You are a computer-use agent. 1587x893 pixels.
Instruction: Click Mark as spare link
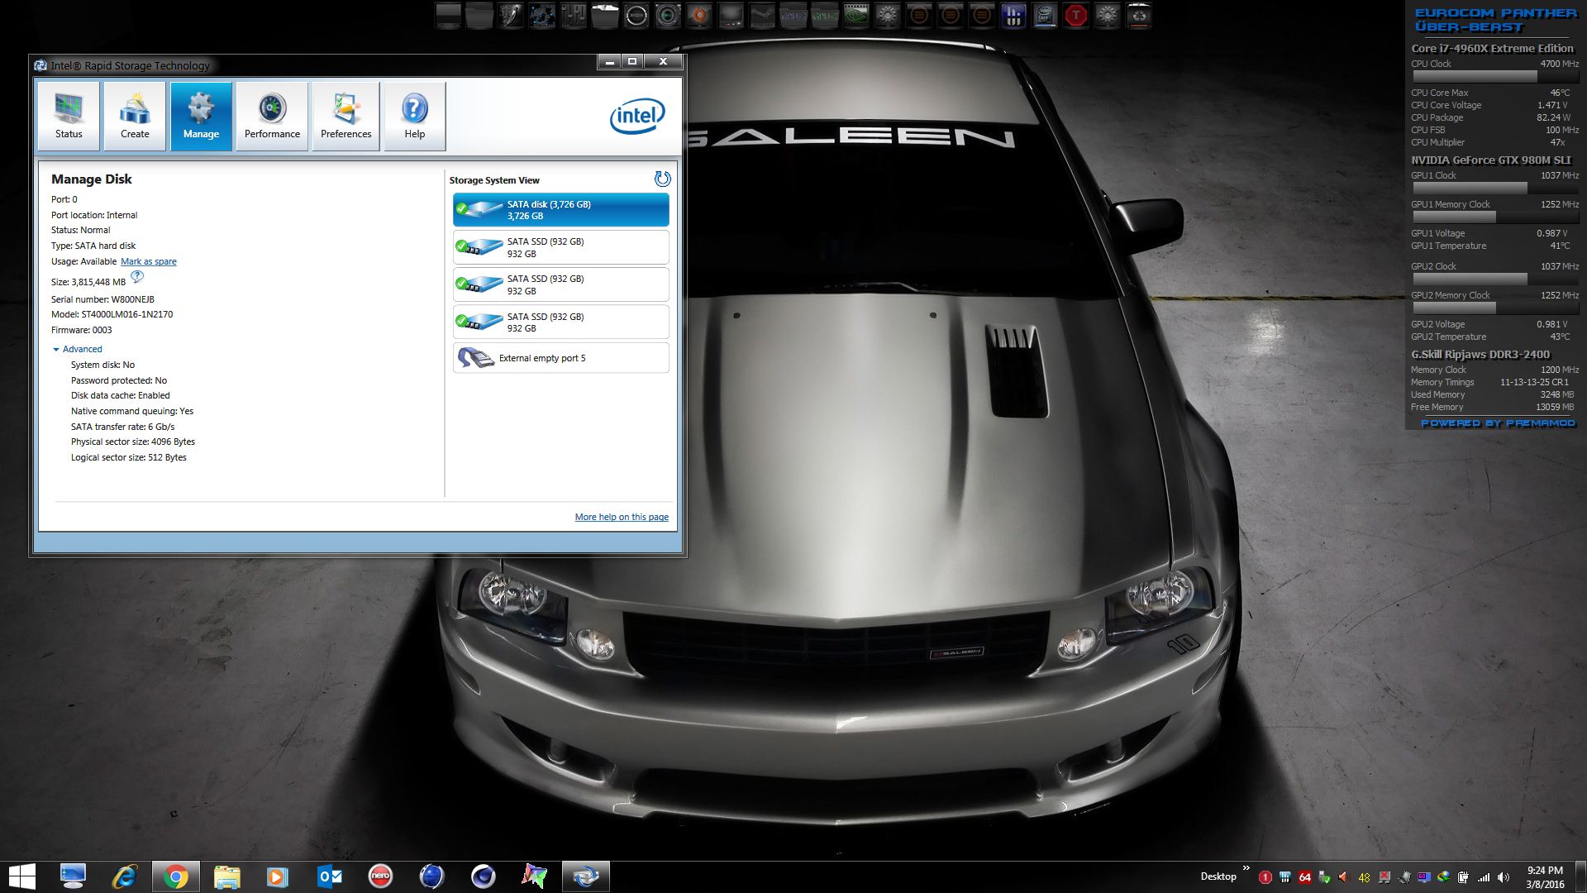148,261
